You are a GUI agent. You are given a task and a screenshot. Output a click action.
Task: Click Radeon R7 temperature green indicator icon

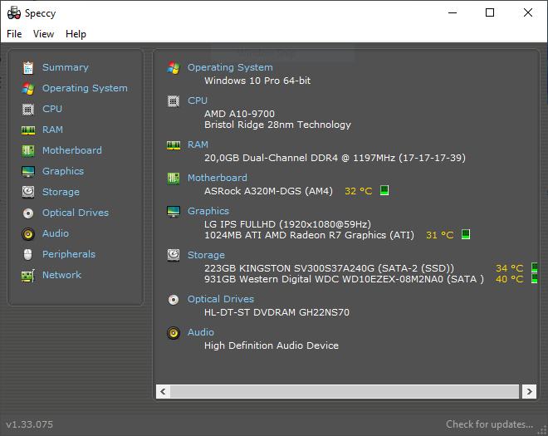pyautogui.click(x=466, y=234)
